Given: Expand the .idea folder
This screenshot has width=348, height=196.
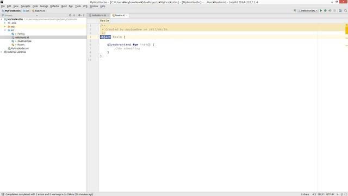Looking at the screenshot, I should 5,23.
